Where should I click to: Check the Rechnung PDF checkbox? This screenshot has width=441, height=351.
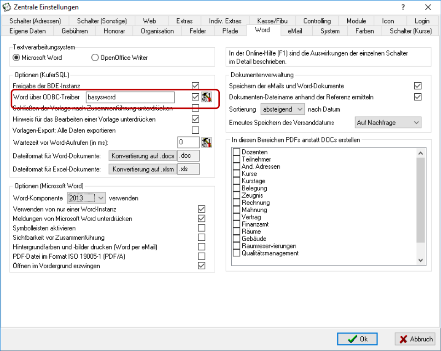point(236,203)
